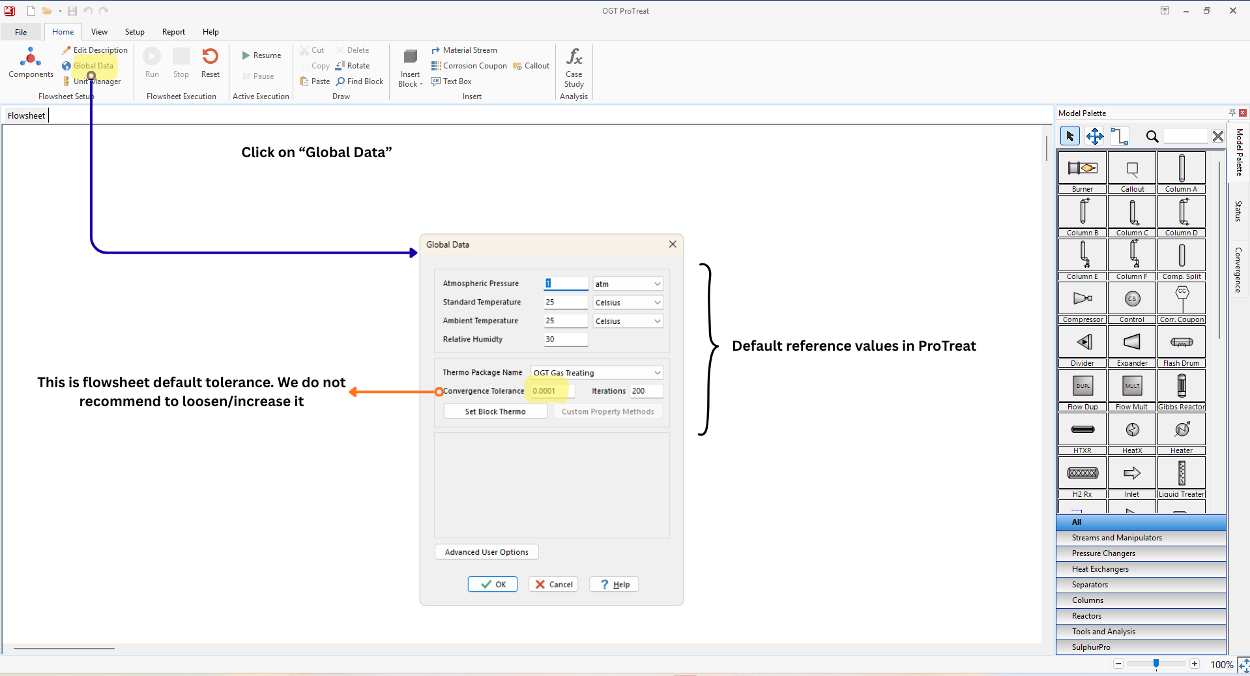The height and width of the screenshot is (676, 1250).
Task: Activate the palette pointer select tool
Action: (x=1069, y=136)
